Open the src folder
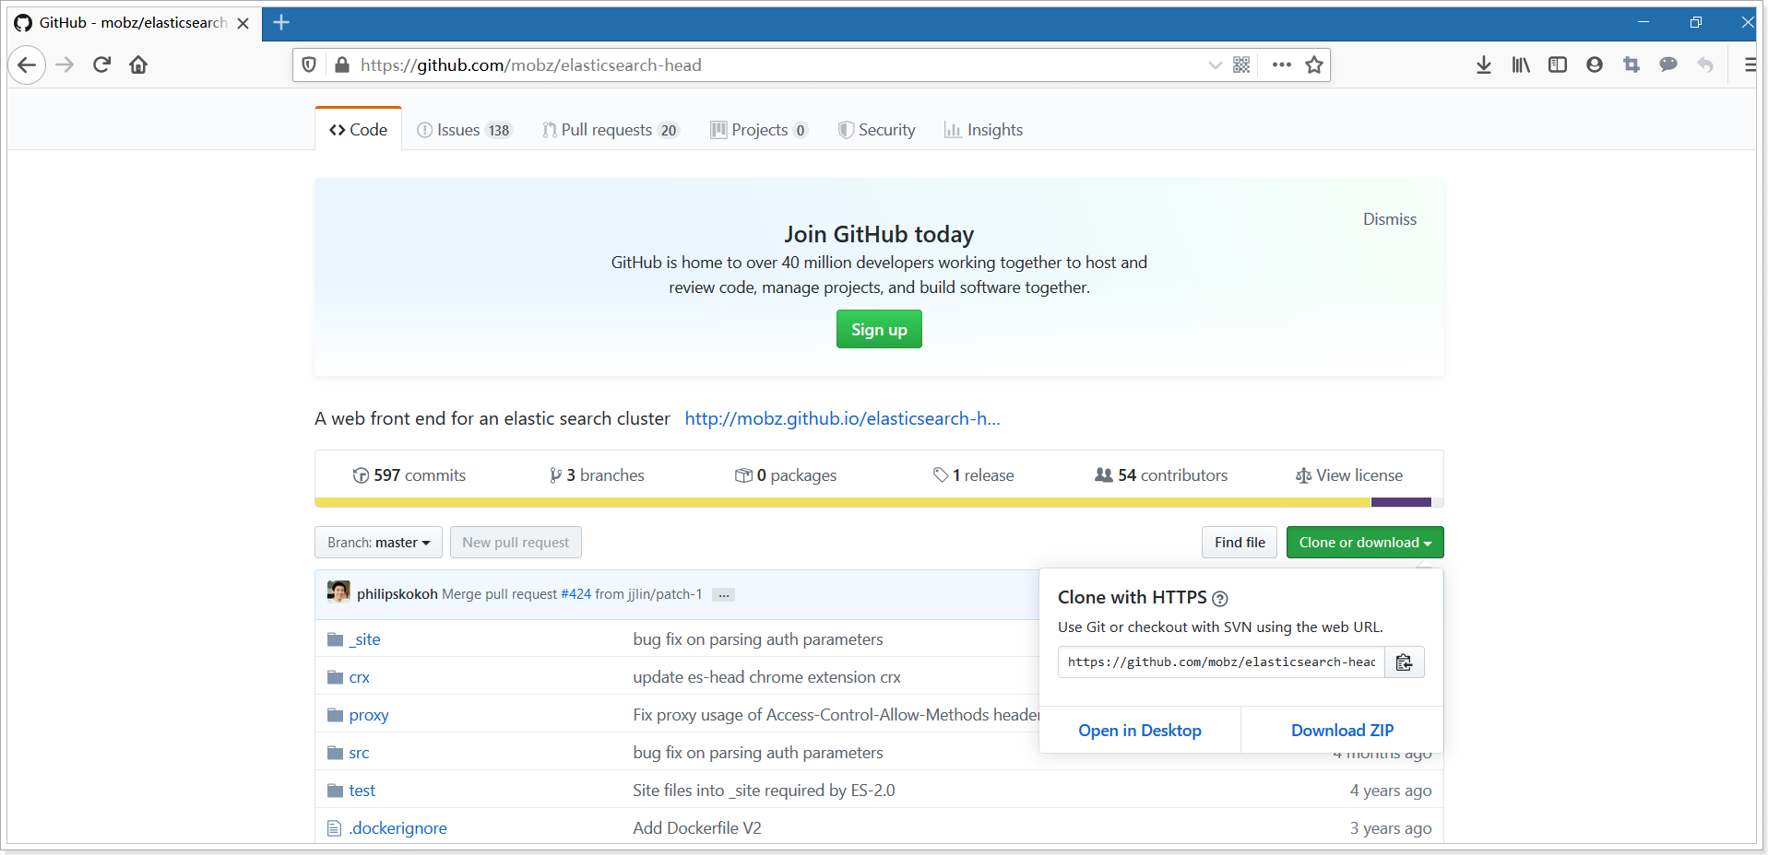The width and height of the screenshot is (1768, 855). [359, 753]
